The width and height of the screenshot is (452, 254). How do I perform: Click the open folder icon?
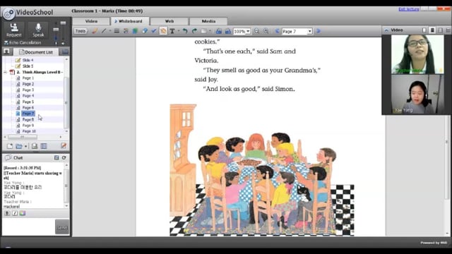(19, 146)
